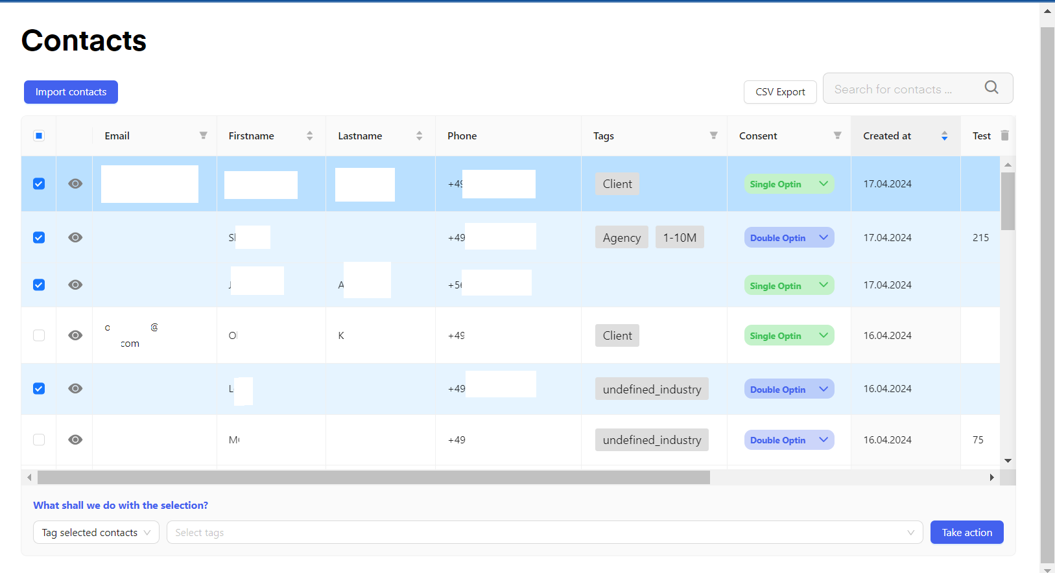View the first contact via eye icon

pos(75,184)
